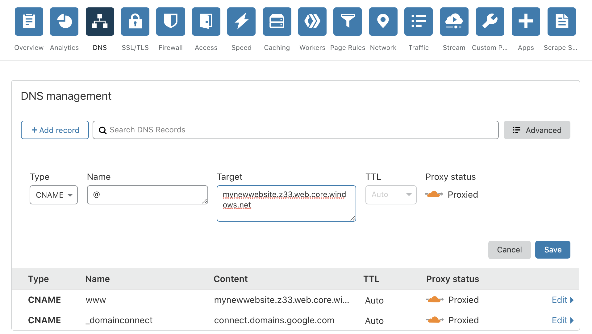Click the Name input containing @

tap(148, 195)
